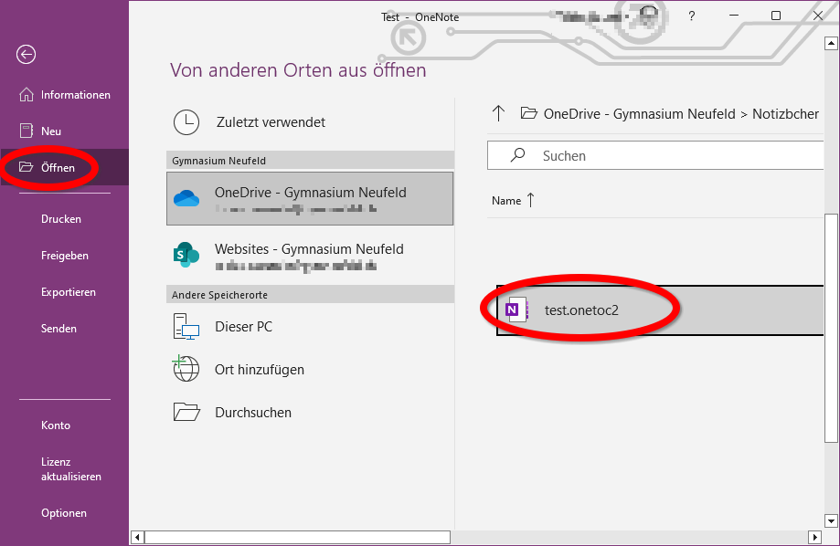Click the globe icon for adding a place
The width and height of the screenshot is (840, 546).
186,368
